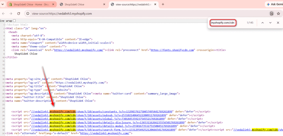Click the 1/145 match count text
This screenshot has height=136, width=283.
pyautogui.click(x=250, y=23)
